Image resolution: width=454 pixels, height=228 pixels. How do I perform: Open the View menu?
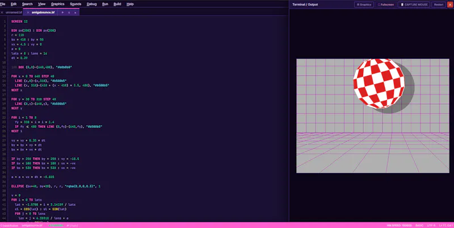point(41,4)
